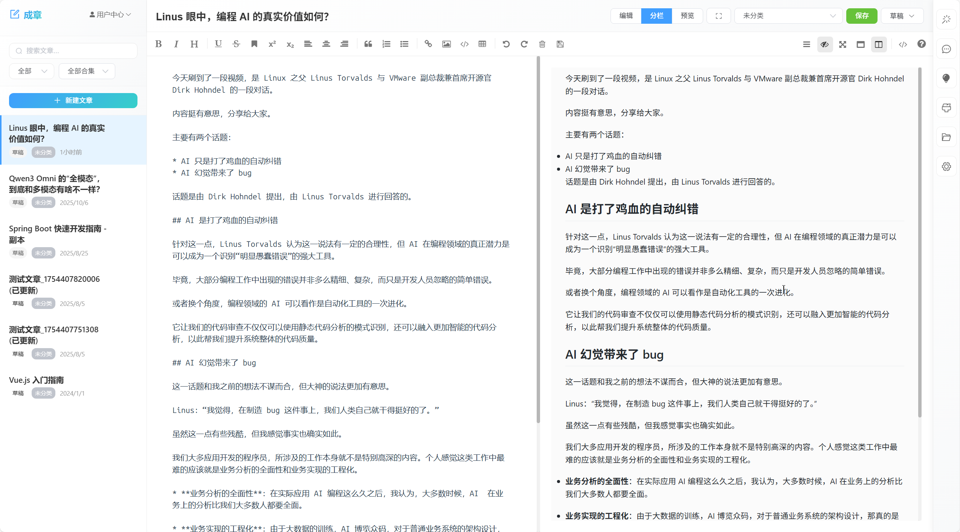
Task: Open the AI magic wand panel on the right
Action: (946, 20)
